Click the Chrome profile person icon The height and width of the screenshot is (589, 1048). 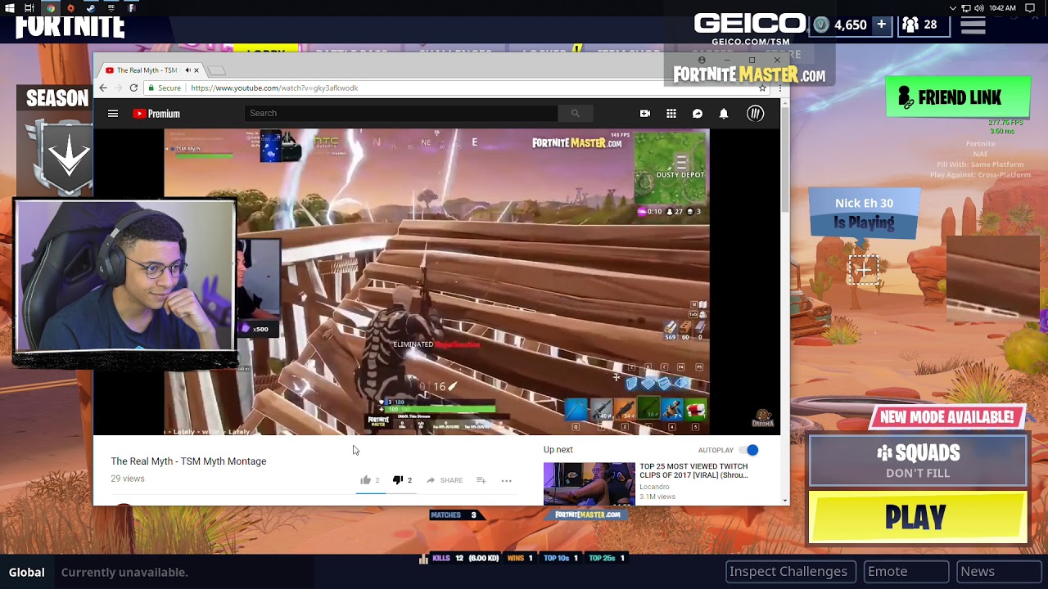tap(702, 61)
